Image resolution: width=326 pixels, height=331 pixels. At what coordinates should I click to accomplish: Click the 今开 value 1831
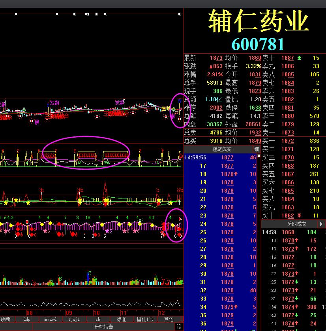click(x=255, y=74)
